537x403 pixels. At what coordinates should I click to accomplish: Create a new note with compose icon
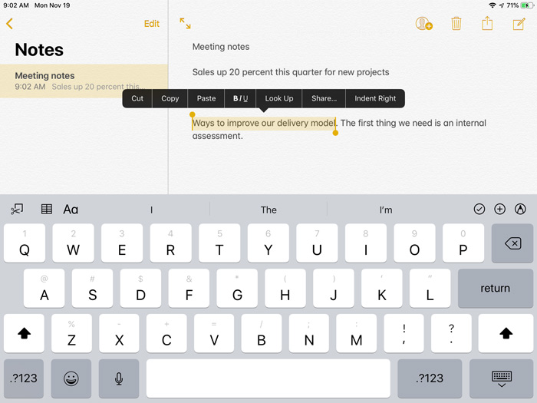point(519,24)
